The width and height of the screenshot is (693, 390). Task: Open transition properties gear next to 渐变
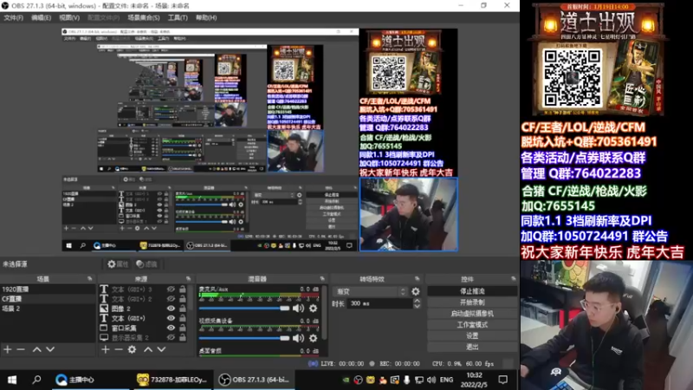416,291
